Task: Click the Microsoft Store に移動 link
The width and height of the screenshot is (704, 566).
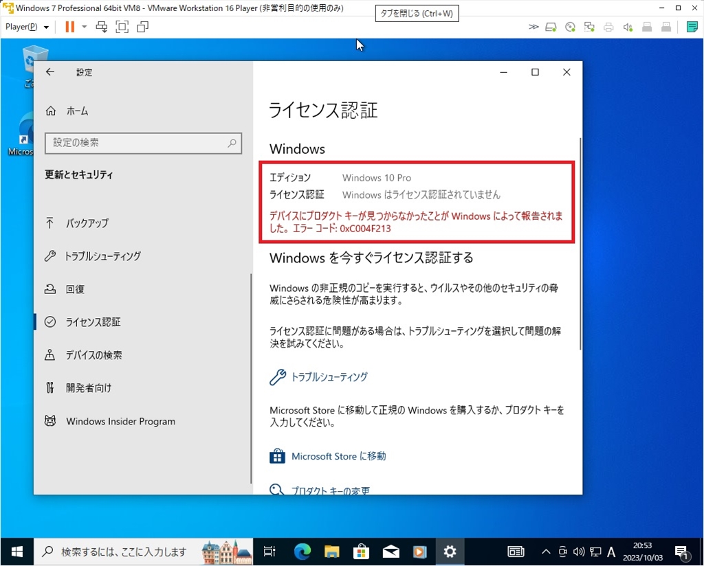Action: (x=328, y=457)
